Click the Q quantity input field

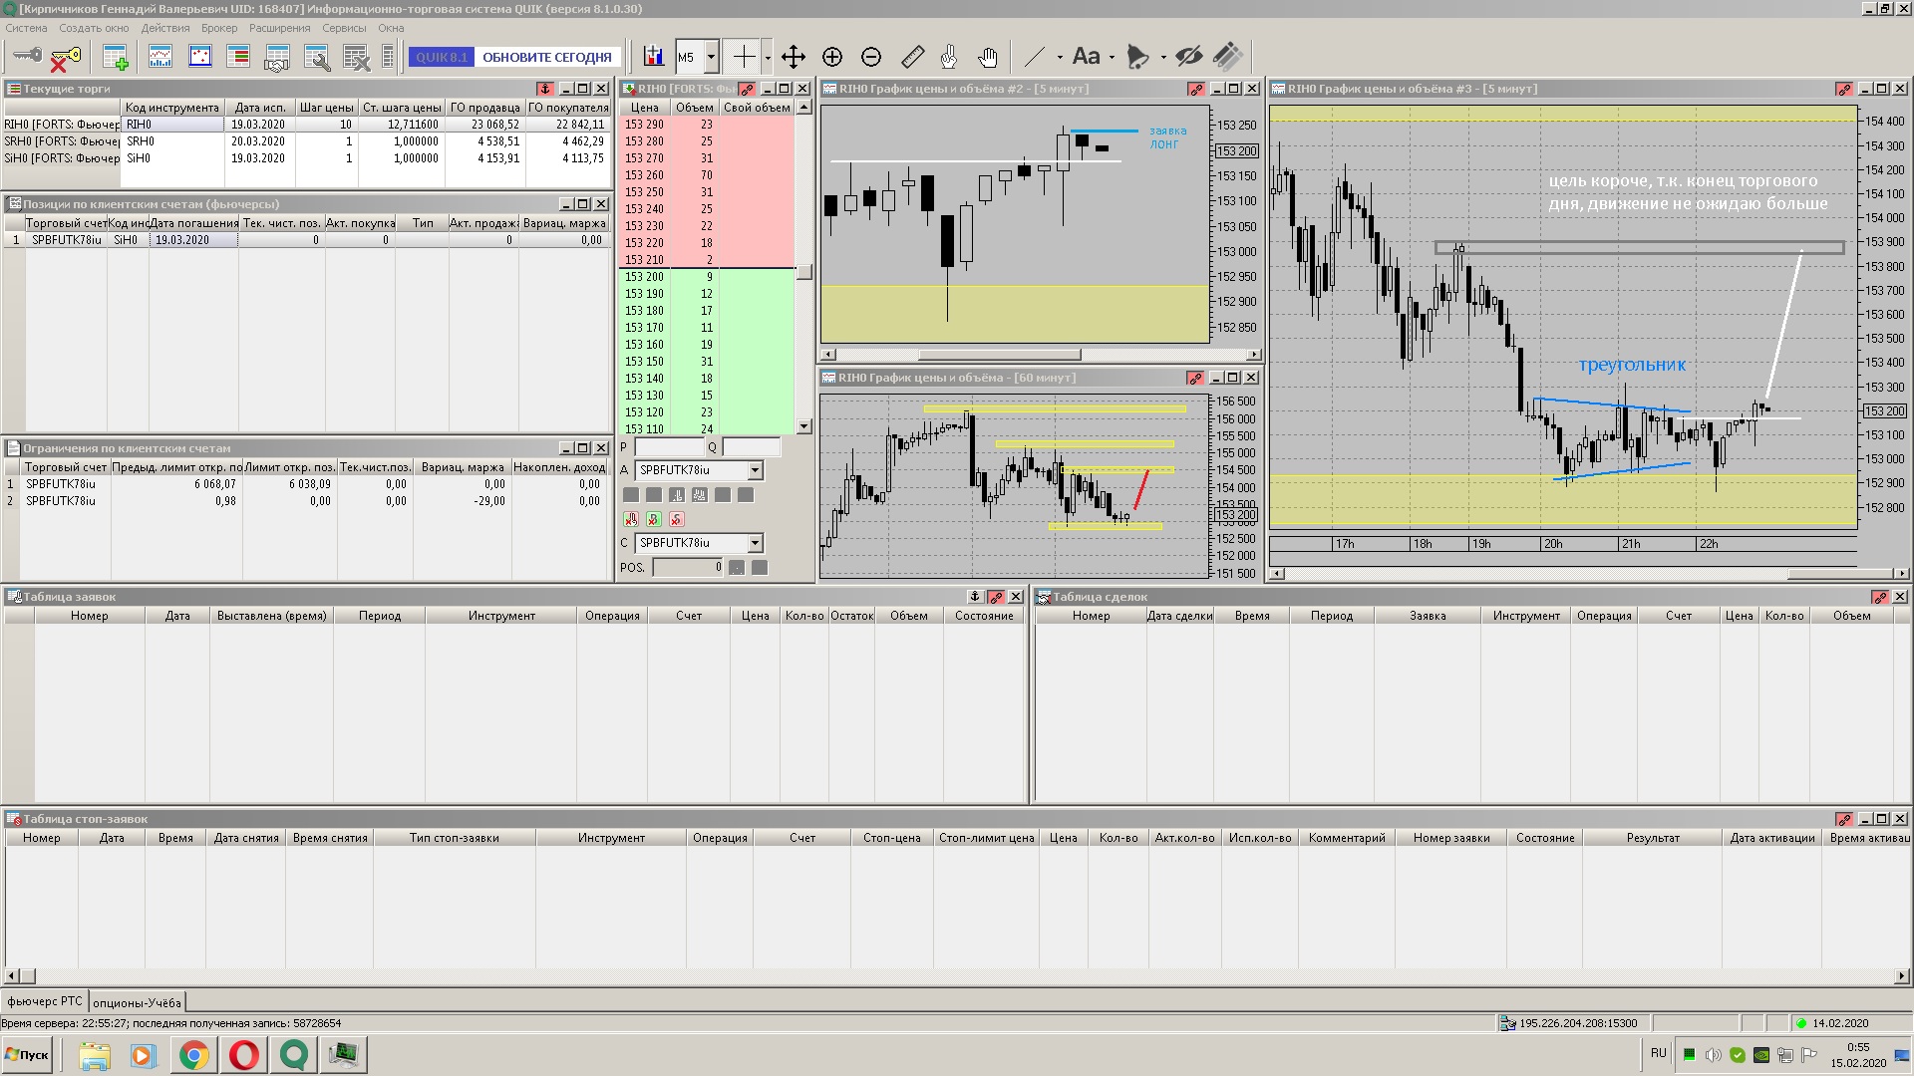coord(751,447)
